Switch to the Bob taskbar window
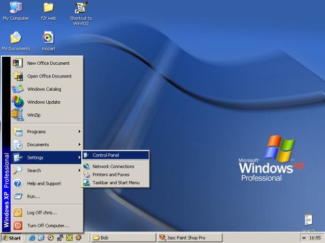Screen dimensions: 325x243 tap(123, 238)
